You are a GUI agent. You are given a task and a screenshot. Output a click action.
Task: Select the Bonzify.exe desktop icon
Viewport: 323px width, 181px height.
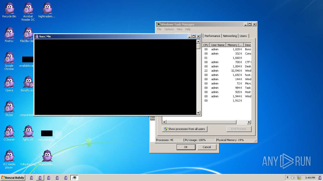coord(27,84)
